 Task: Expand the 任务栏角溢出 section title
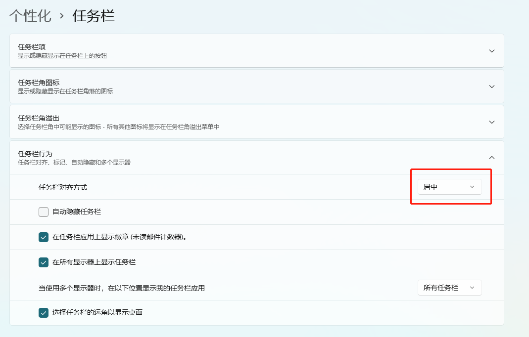click(x=39, y=118)
